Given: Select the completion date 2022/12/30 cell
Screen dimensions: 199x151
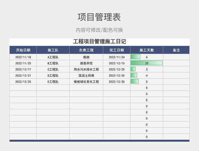Looking at the screenshot, I should (117, 82).
